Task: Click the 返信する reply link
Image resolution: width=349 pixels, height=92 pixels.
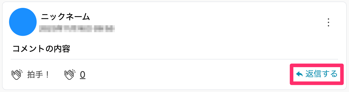Action: (x=317, y=74)
